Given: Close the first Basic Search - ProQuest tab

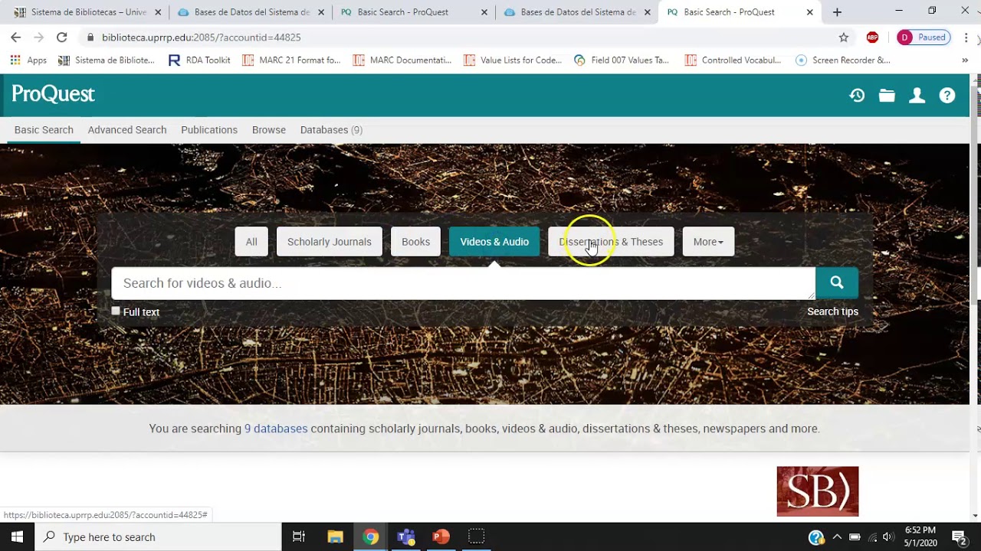Looking at the screenshot, I should click(484, 12).
